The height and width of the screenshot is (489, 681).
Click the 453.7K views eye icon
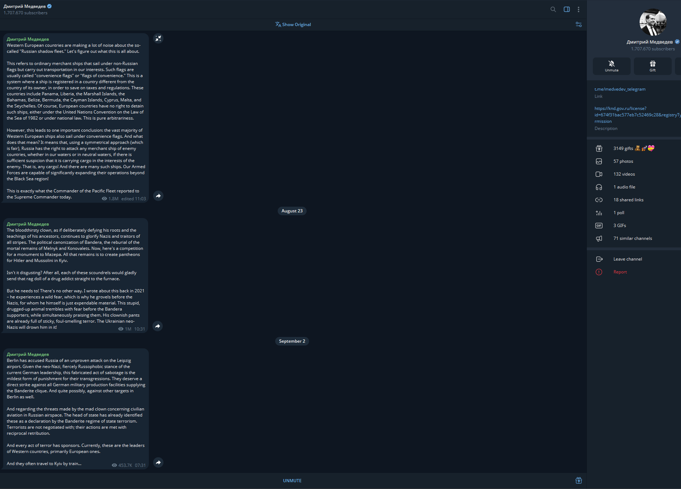114,465
